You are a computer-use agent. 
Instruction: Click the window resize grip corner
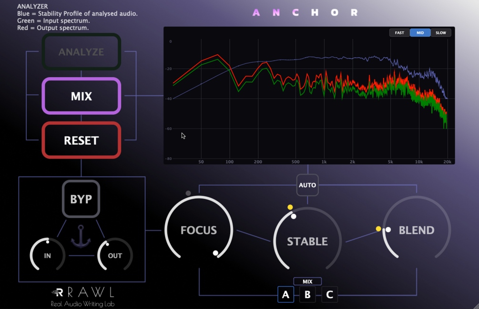click(475, 306)
